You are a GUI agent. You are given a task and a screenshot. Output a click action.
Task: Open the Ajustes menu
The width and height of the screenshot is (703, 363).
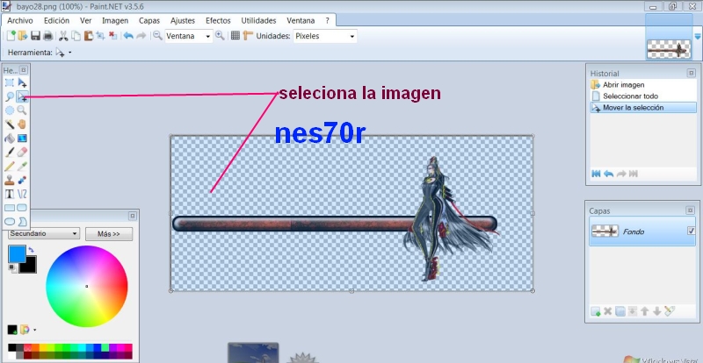pyautogui.click(x=183, y=20)
